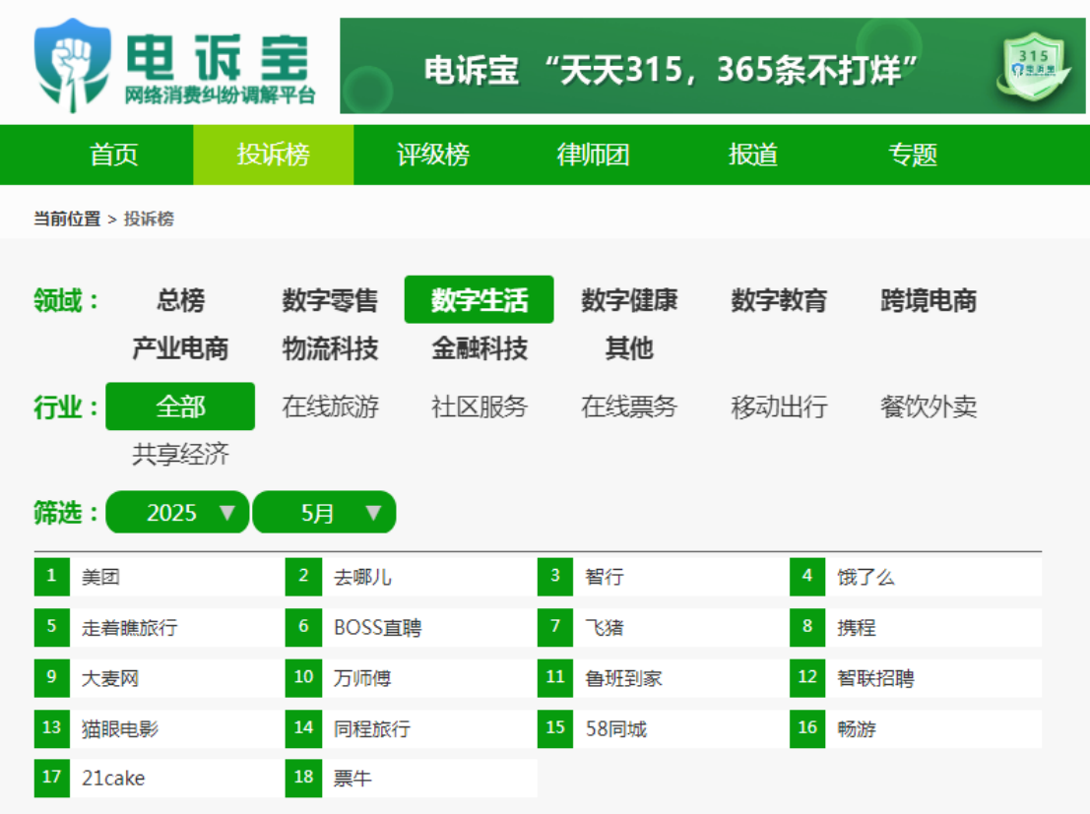Screen dimensions: 1090x814
Task: Open the 律师团 navigation tab
Action: [593, 155]
